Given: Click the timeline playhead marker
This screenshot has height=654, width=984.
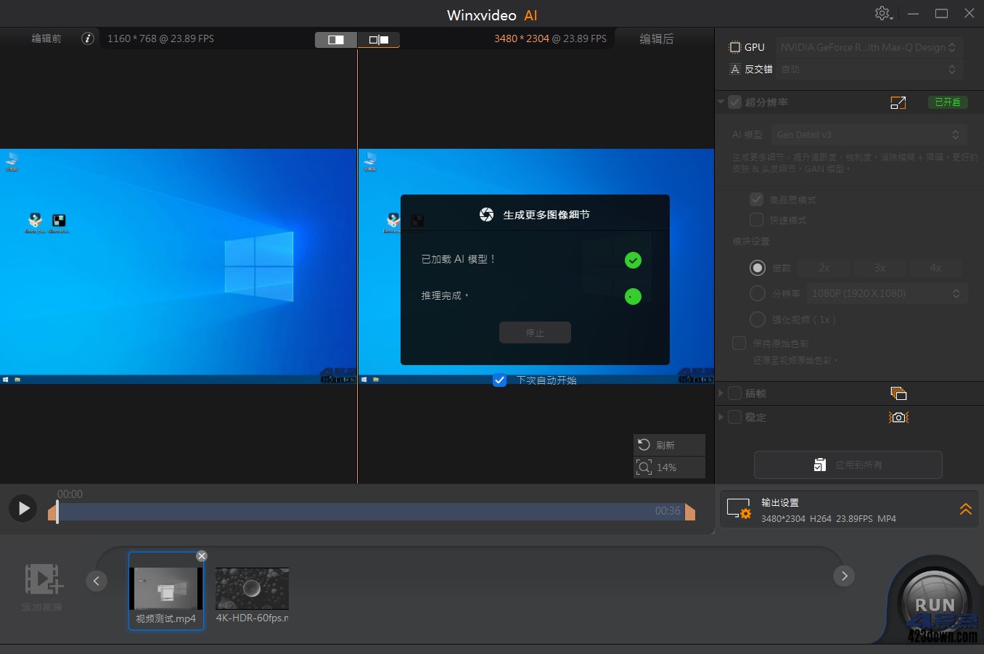Looking at the screenshot, I should click(57, 512).
